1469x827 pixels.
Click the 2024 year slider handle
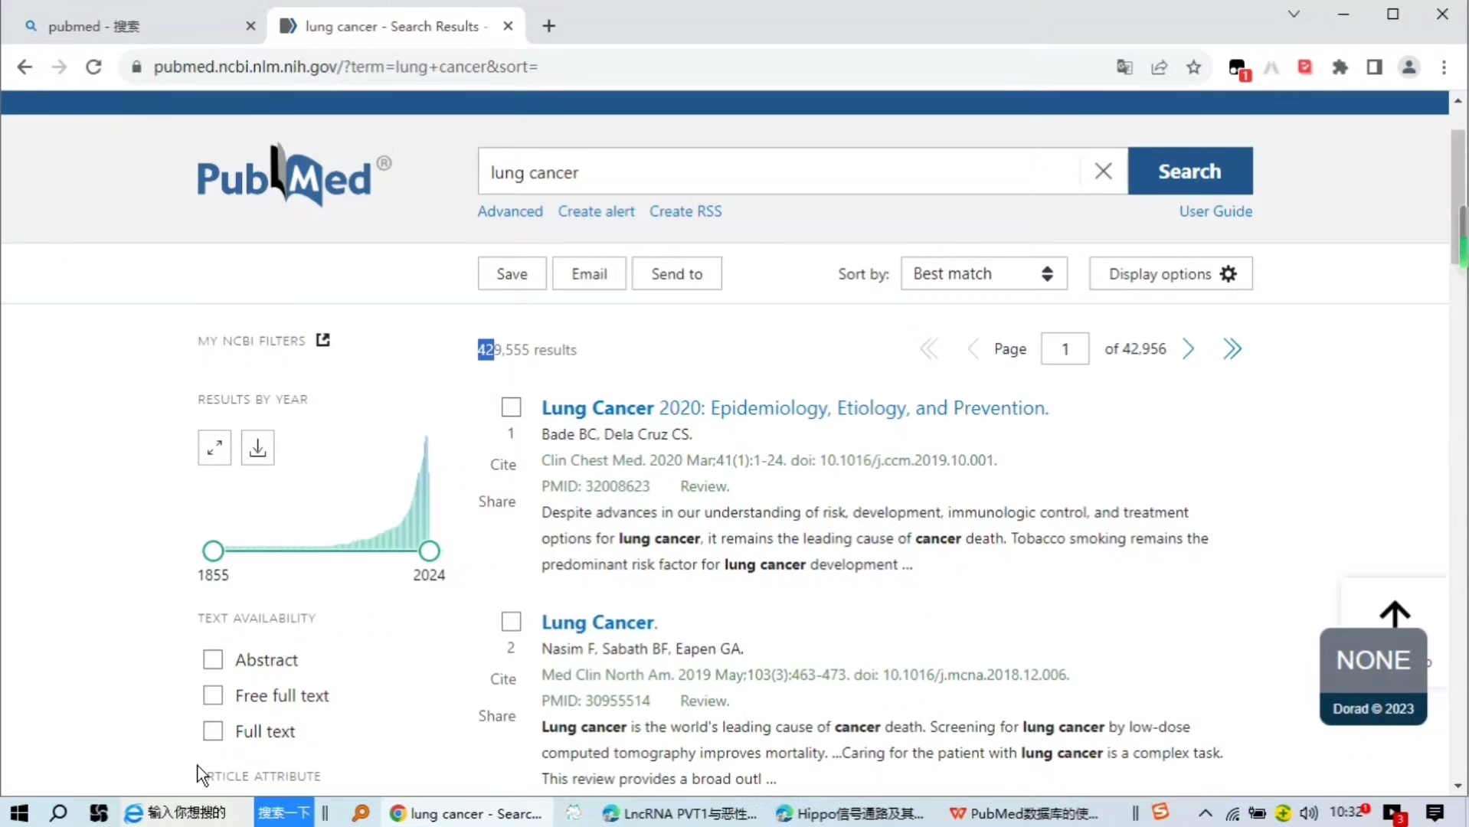pyautogui.click(x=430, y=551)
